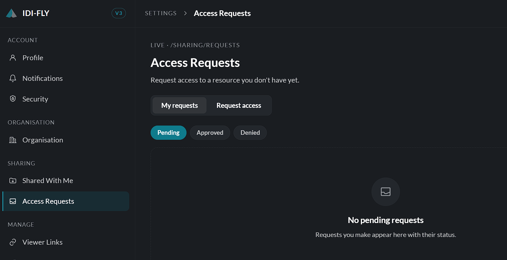Image resolution: width=507 pixels, height=260 pixels.
Task: Open the Organisation page
Action: tap(66, 140)
